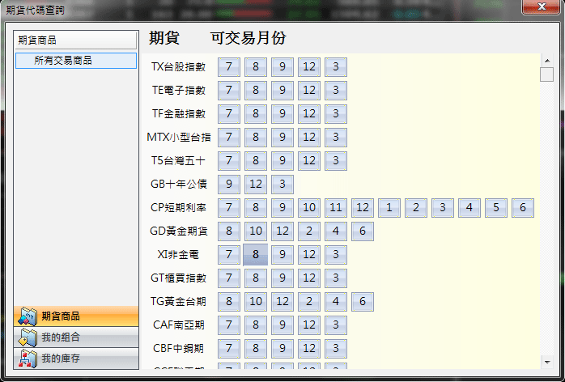The height and width of the screenshot is (382, 565).
Task: Click the 期貨商品 panel icon
Action: pos(28,316)
